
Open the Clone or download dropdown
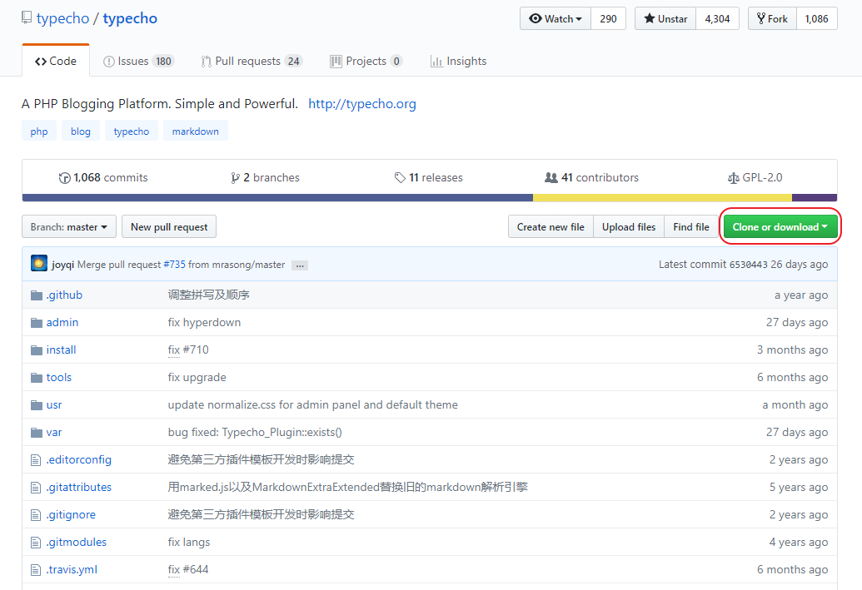[x=780, y=227]
